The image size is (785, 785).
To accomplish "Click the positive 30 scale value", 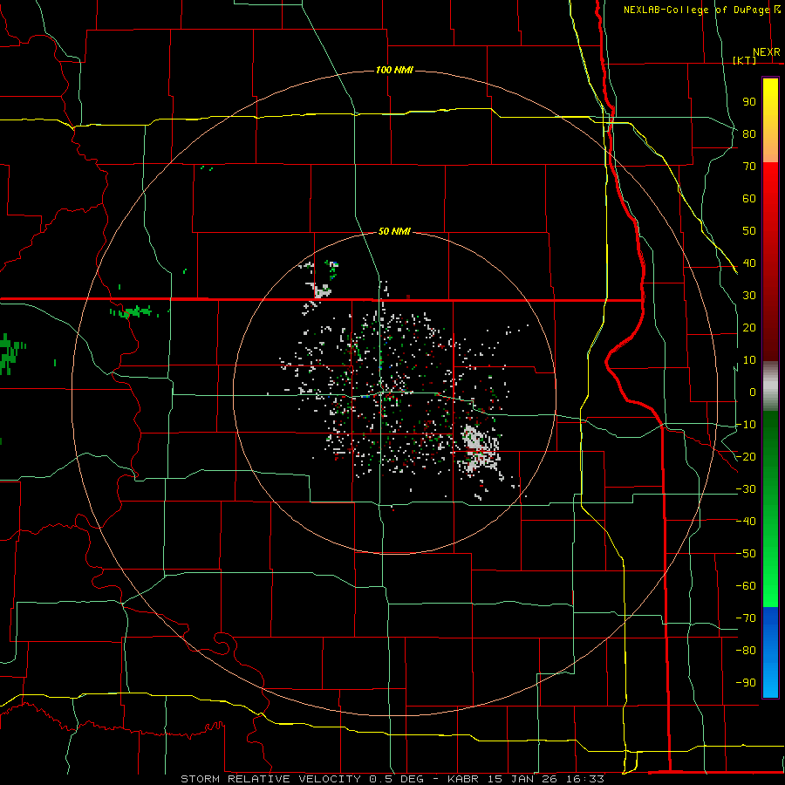I will tap(749, 296).
